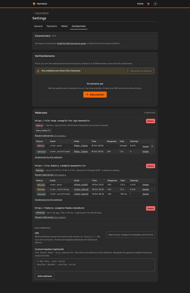Open order link in old-shop order.unconfirmed row

point(81,152)
